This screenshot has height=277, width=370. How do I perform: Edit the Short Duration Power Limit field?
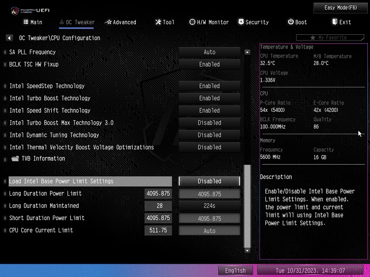coord(209,218)
